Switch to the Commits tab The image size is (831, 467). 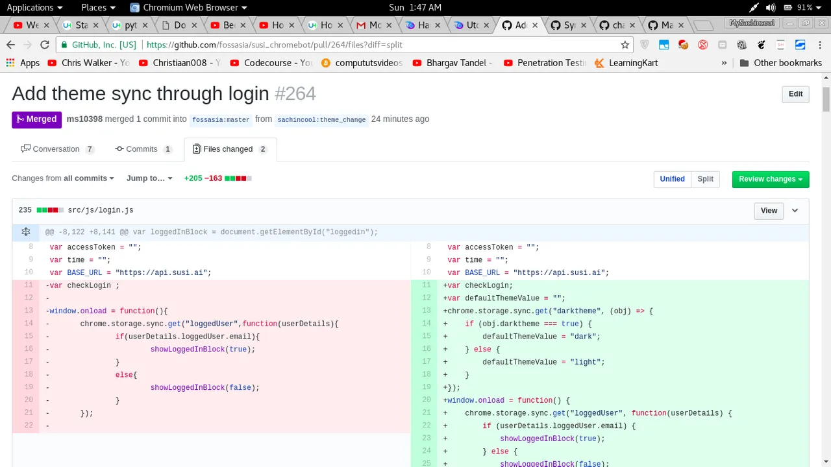tap(143, 149)
